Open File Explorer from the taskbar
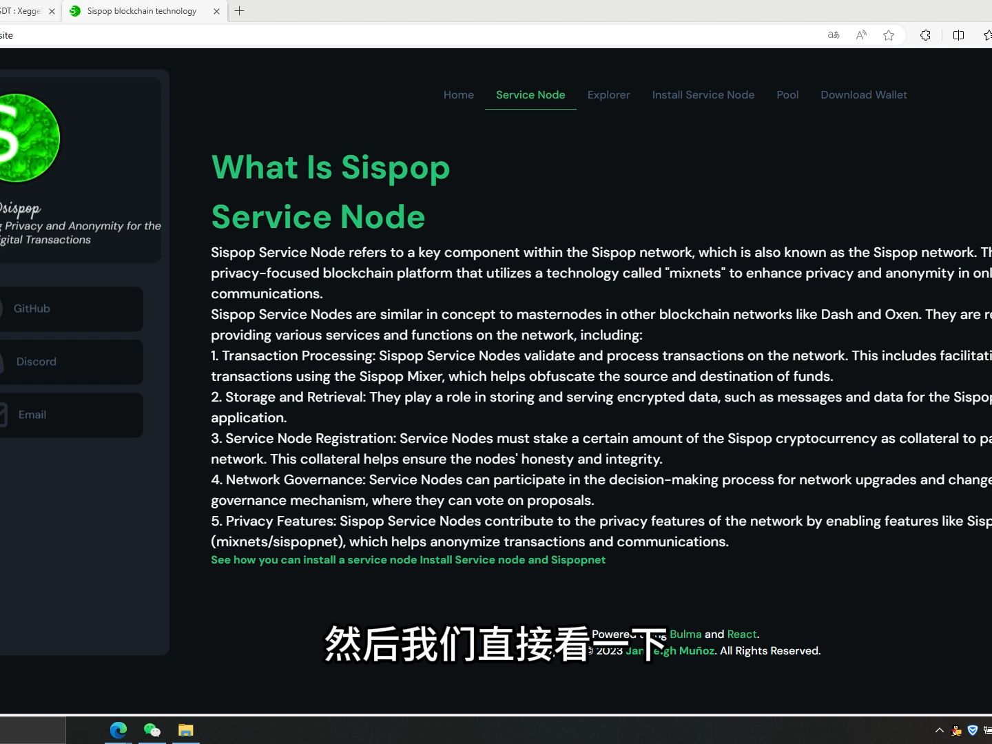 [x=186, y=730]
